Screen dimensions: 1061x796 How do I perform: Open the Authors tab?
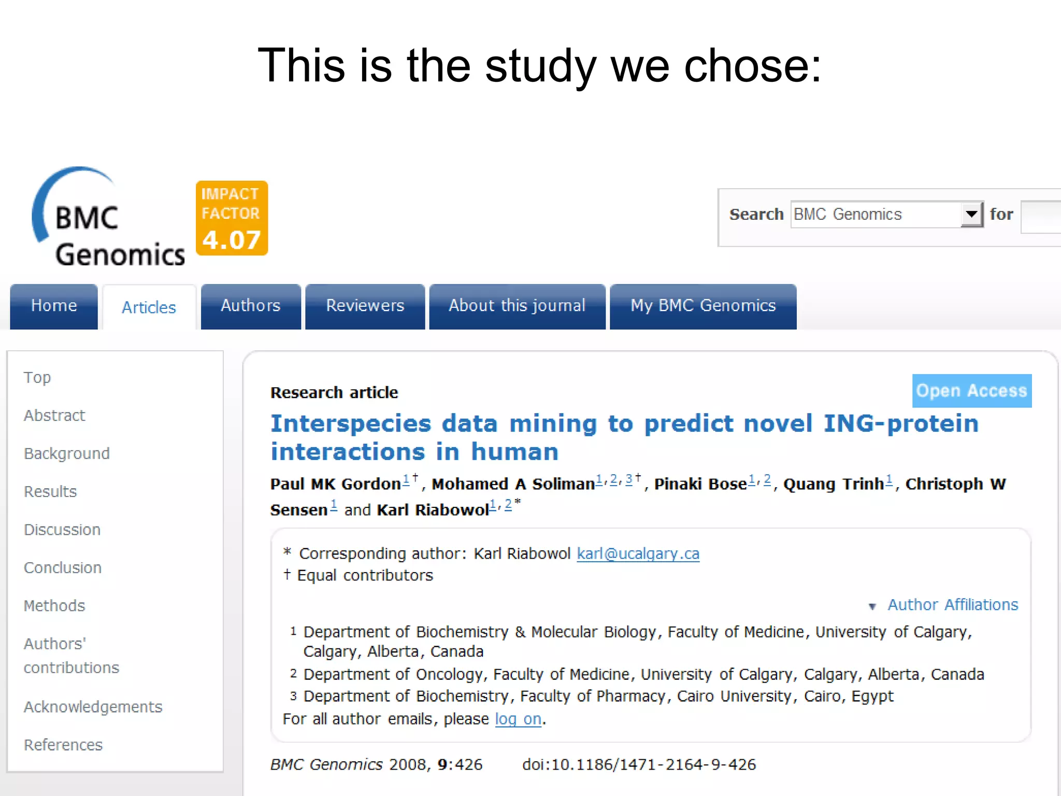coord(251,306)
